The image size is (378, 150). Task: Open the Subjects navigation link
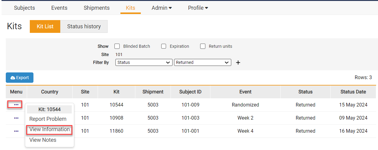pos(24,8)
